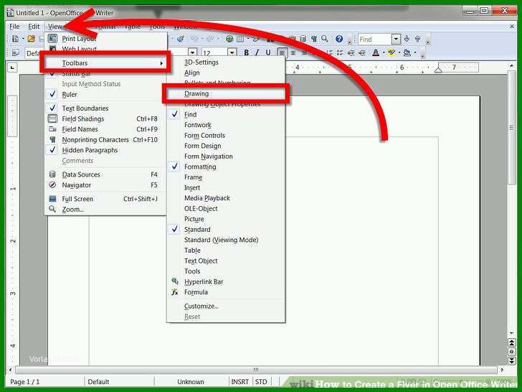Image resolution: width=522 pixels, height=392 pixels.
Task: Open the Font Color dropdown arrow
Action: 383,52
